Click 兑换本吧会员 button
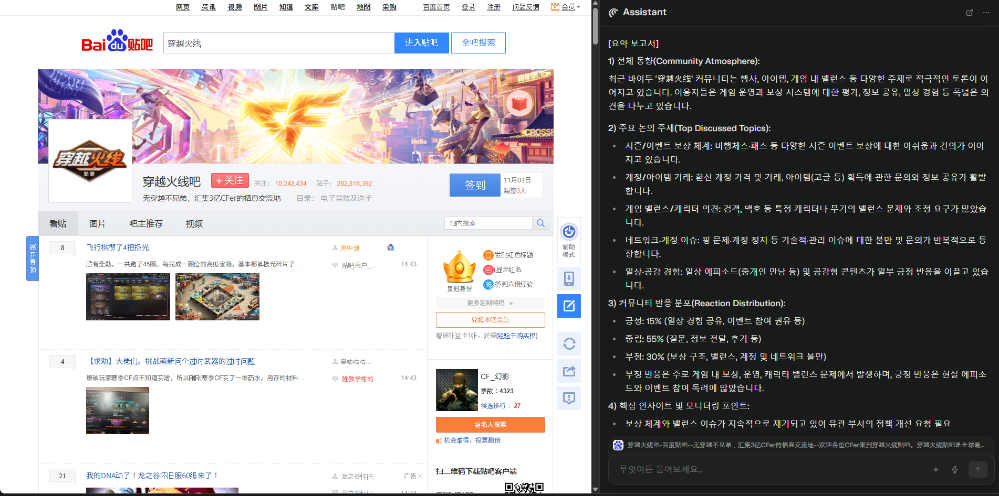 (490, 320)
